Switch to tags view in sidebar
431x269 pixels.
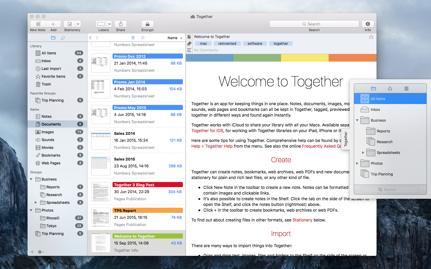pos(63,38)
